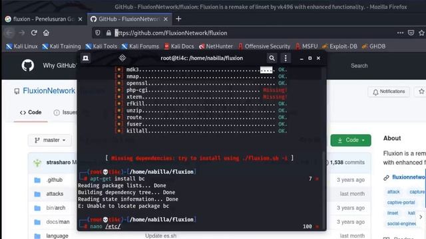This screenshot has height=239, width=426.
Task: Open FluxionNetwork organization link
Action: pos(49,91)
